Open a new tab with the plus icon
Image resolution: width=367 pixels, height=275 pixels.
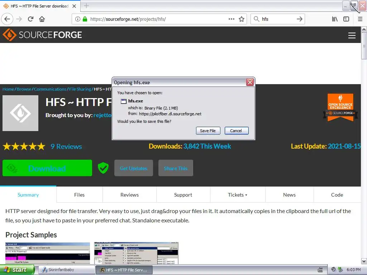pyautogui.click(x=86, y=6)
